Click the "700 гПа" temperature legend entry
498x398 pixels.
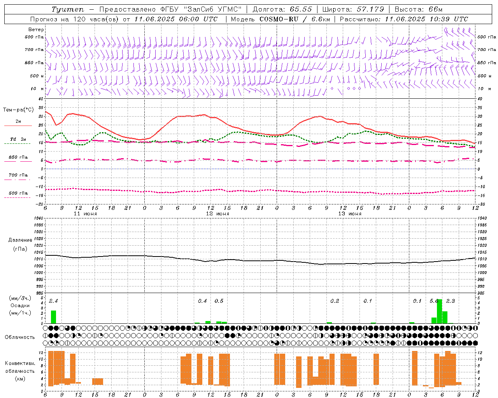pos(18,175)
